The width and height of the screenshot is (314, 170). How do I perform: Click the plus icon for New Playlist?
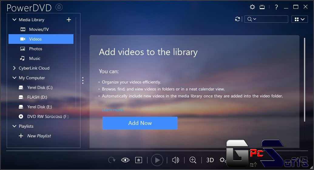pyautogui.click(x=21, y=136)
